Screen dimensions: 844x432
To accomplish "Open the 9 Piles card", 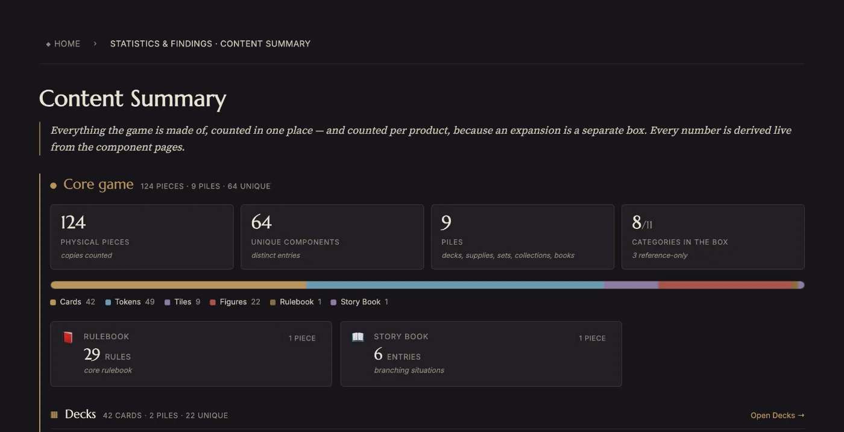I will pos(523,237).
